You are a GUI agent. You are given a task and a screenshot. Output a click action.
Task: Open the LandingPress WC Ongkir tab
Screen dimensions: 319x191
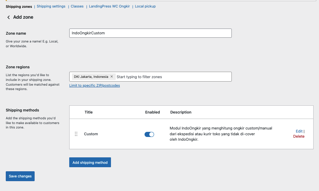pos(109,6)
